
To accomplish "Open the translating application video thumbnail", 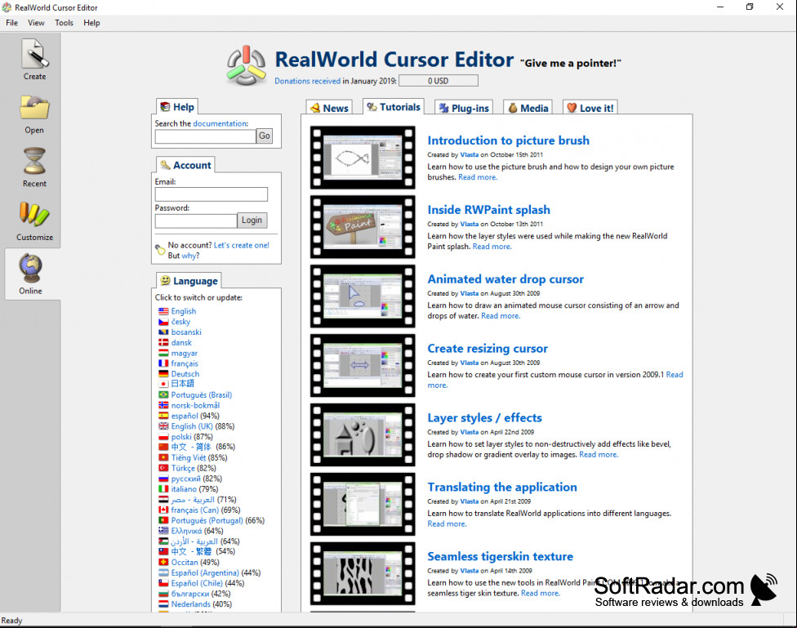I will pyautogui.click(x=363, y=505).
